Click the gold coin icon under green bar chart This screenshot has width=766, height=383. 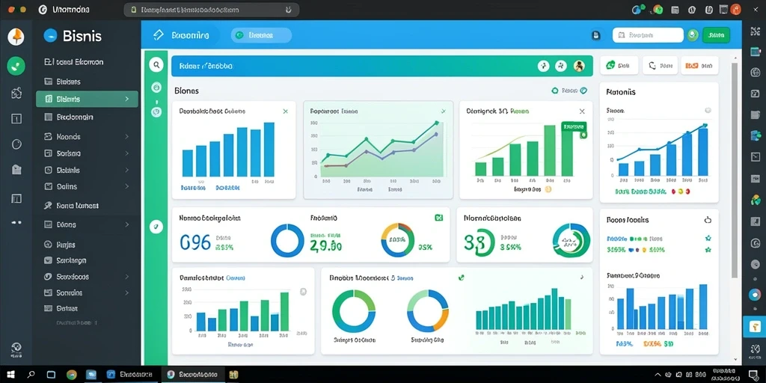pyautogui.click(x=548, y=189)
